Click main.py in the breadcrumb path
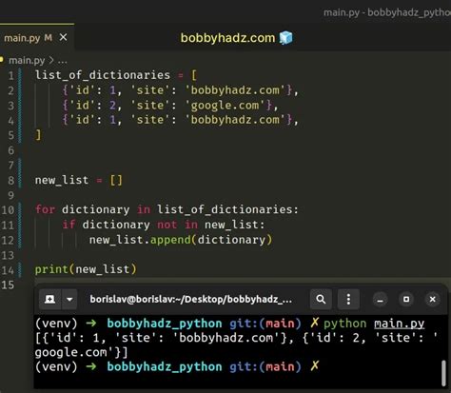Image resolution: width=451 pixels, height=393 pixels. (x=27, y=60)
